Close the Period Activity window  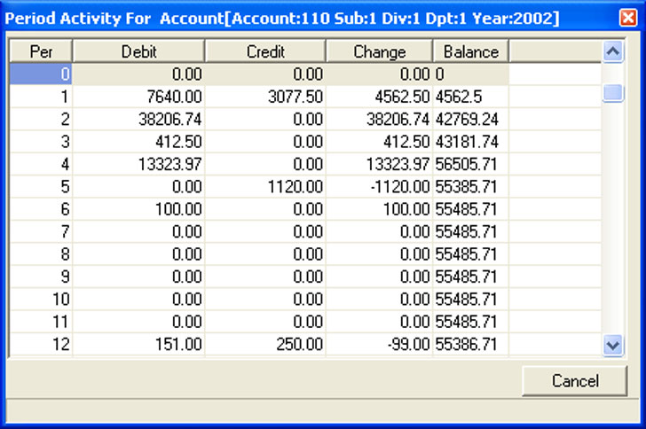click(628, 18)
